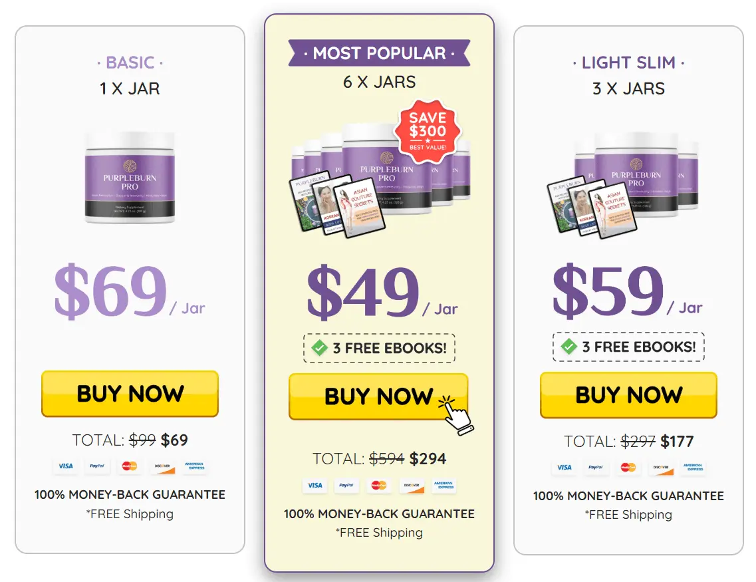756x582 pixels.
Task: Click the 3 FREE EBOOKS dashed box, middle plan
Action: click(379, 347)
